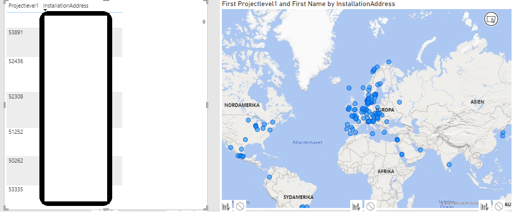512x212 pixels.
Task: Select the data bubble in northern South America
Action: coord(269,177)
